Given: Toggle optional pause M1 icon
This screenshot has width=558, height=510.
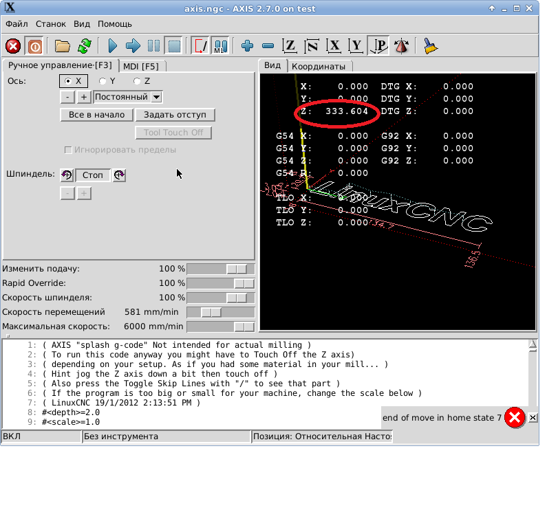Looking at the screenshot, I should point(221,46).
